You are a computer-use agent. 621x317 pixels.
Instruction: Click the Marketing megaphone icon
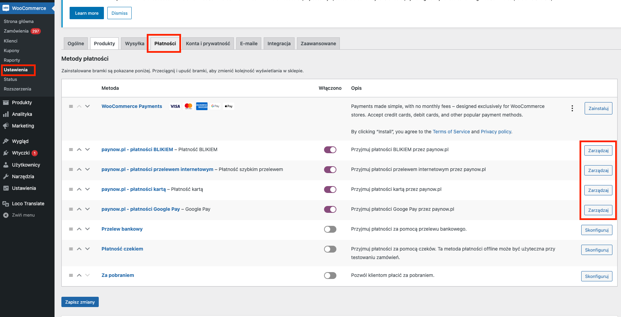(x=6, y=126)
